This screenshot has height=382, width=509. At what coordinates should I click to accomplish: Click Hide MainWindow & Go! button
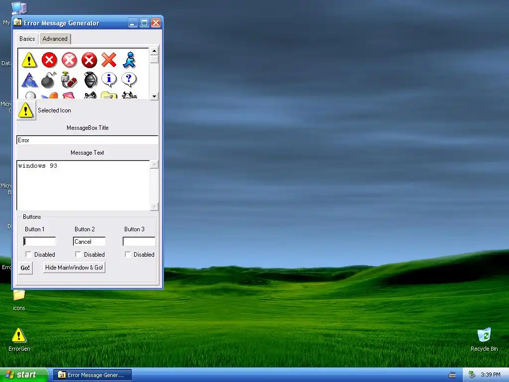[x=74, y=267]
